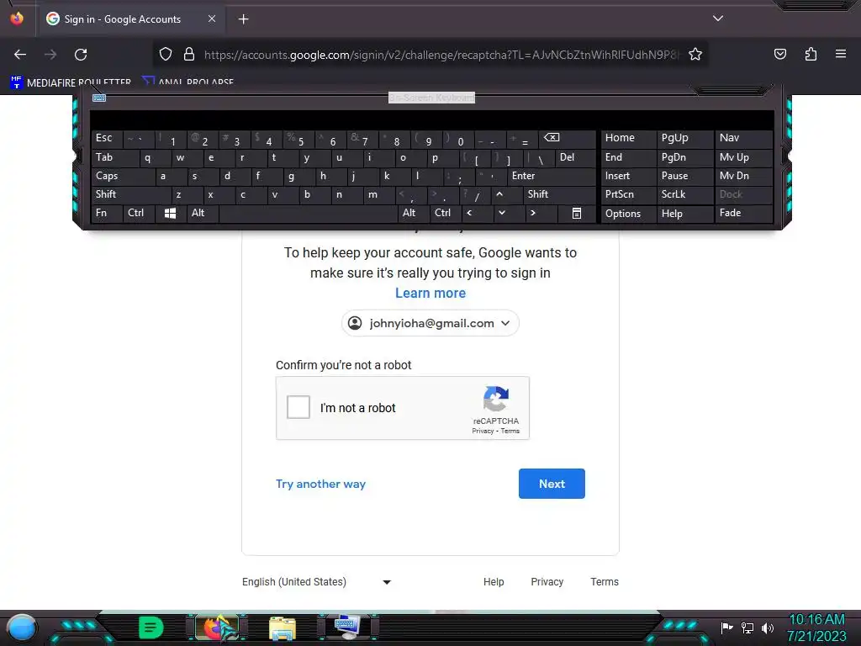Viewport: 861px width, 646px height.
Task: Click the keyboard icon on the On-Screen Keyboard title bar
Action: [99, 98]
